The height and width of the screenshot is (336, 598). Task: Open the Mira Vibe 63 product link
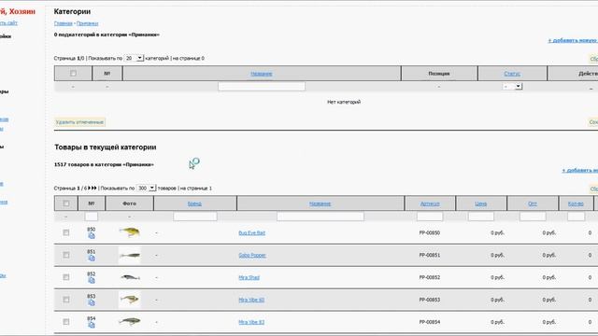point(251,300)
